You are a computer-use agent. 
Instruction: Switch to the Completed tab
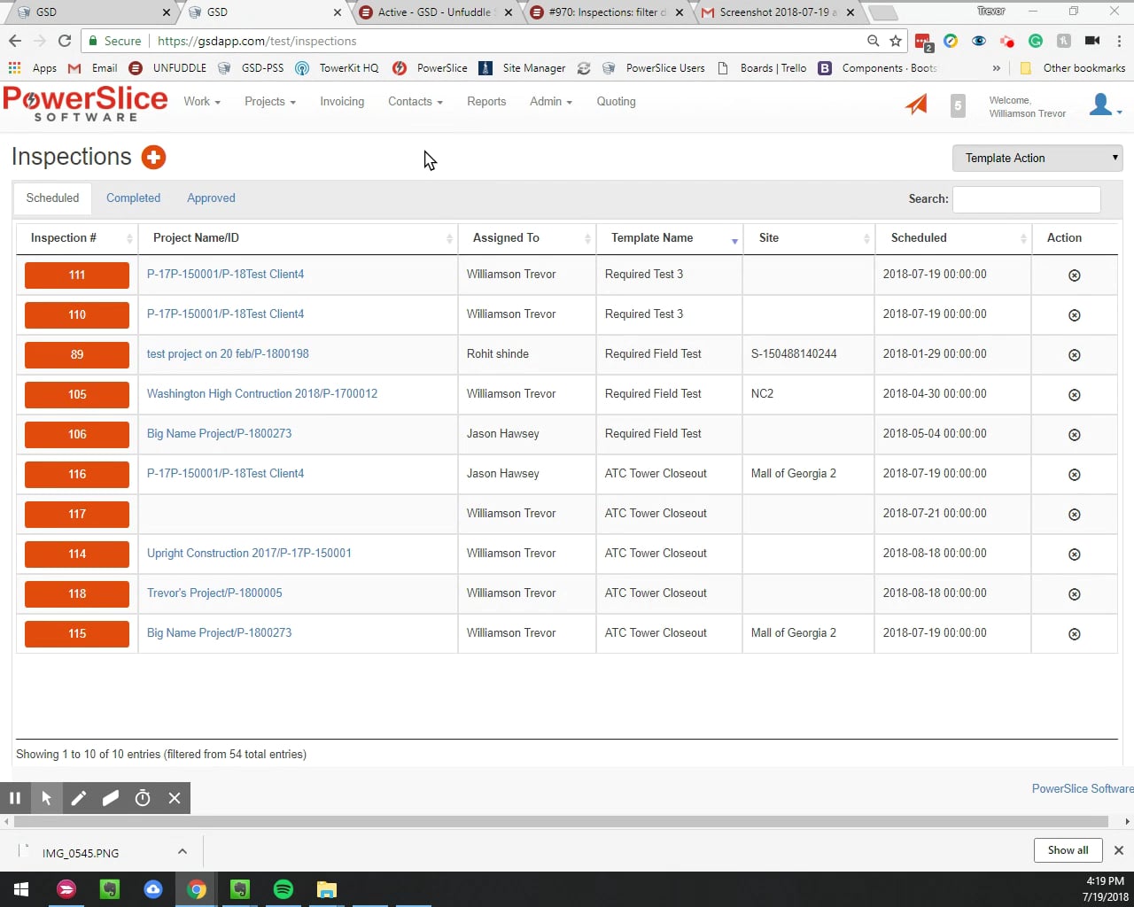point(133,198)
